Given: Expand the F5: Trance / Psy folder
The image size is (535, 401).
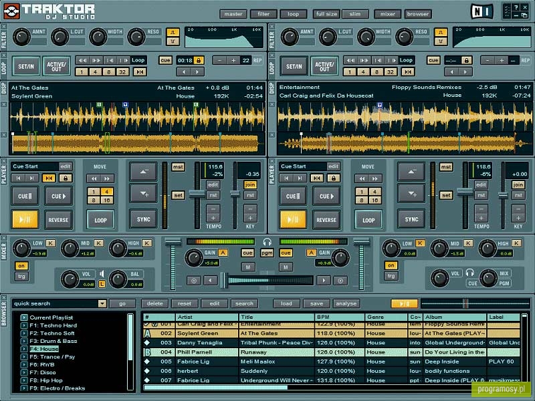Looking at the screenshot, I should [24, 357].
